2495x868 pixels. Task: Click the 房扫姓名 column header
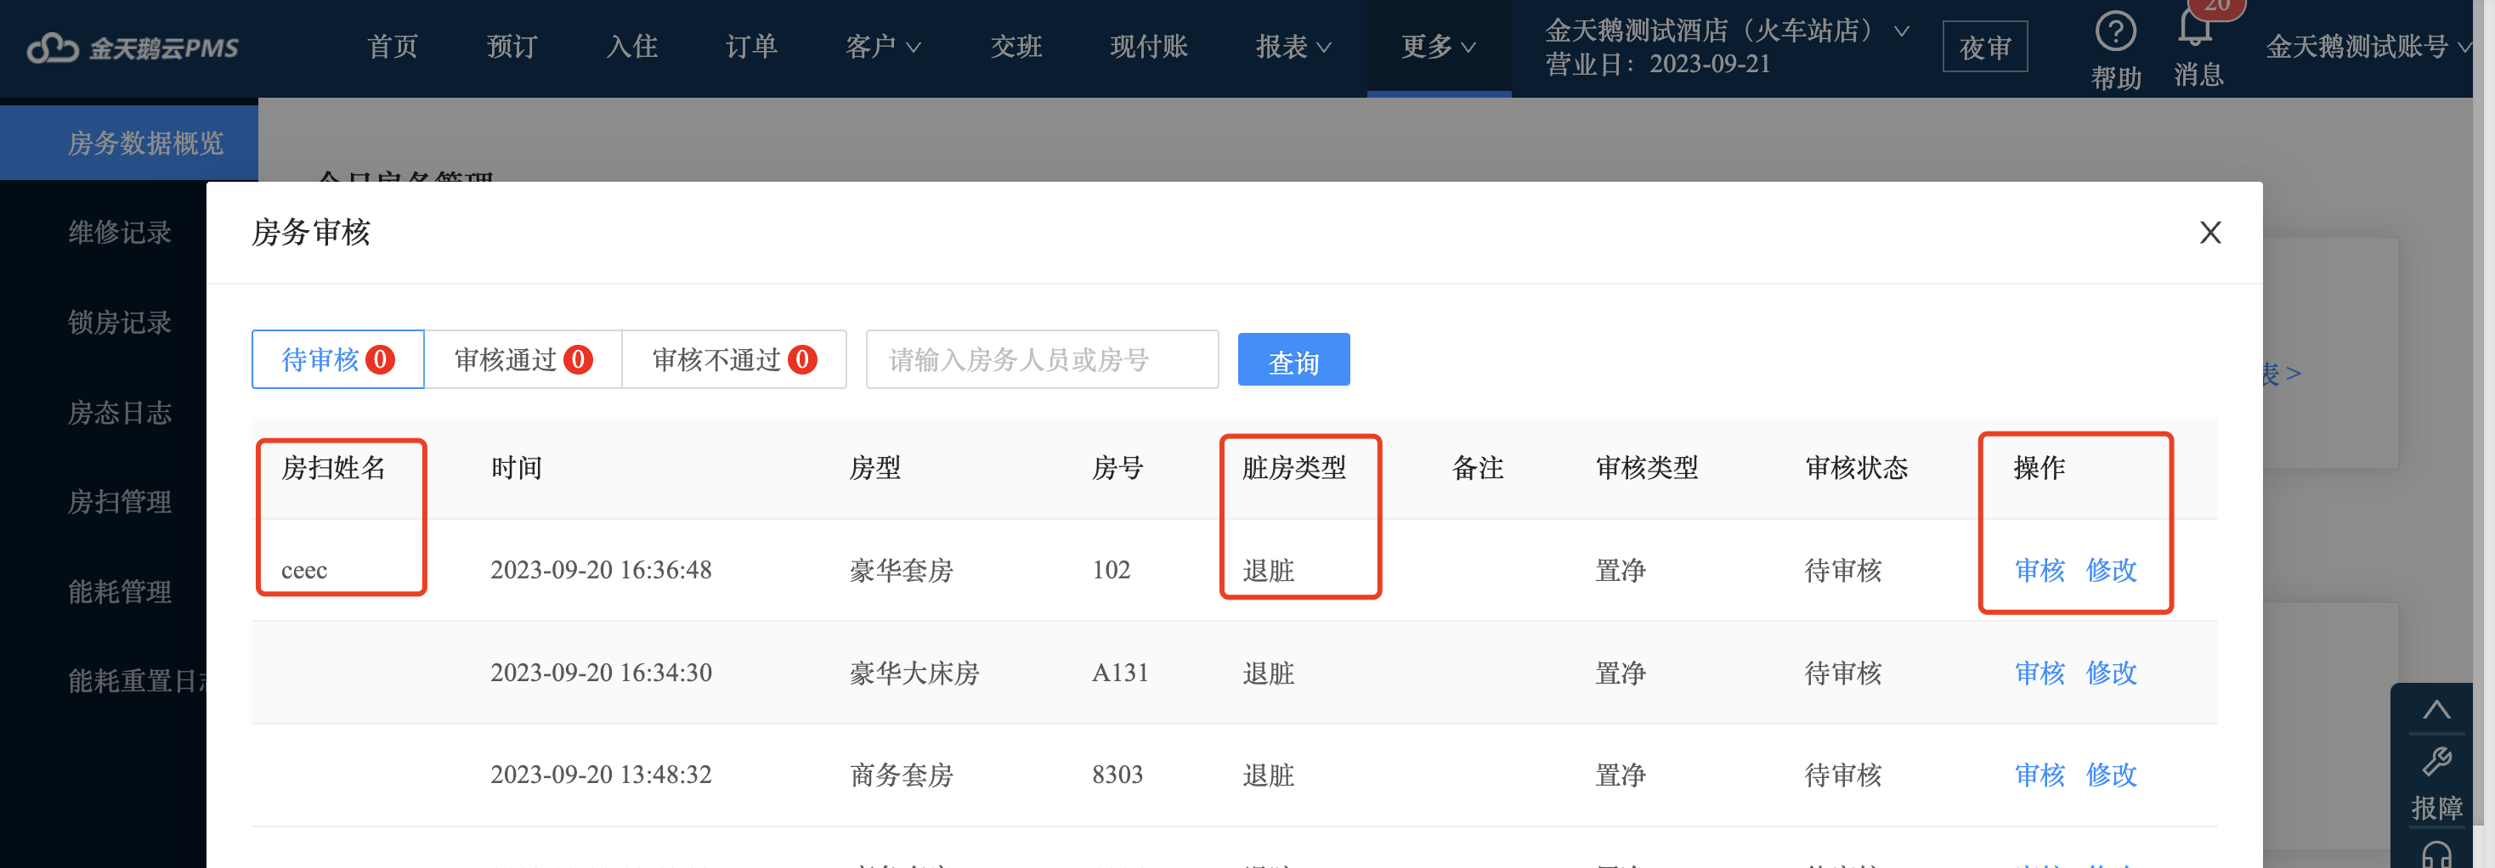(x=333, y=467)
